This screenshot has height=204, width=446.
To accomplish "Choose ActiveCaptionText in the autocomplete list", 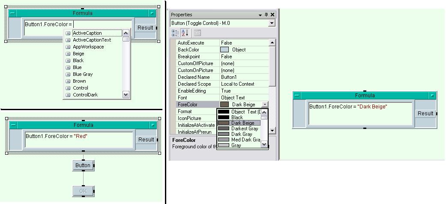I will pyautogui.click(x=92, y=40).
